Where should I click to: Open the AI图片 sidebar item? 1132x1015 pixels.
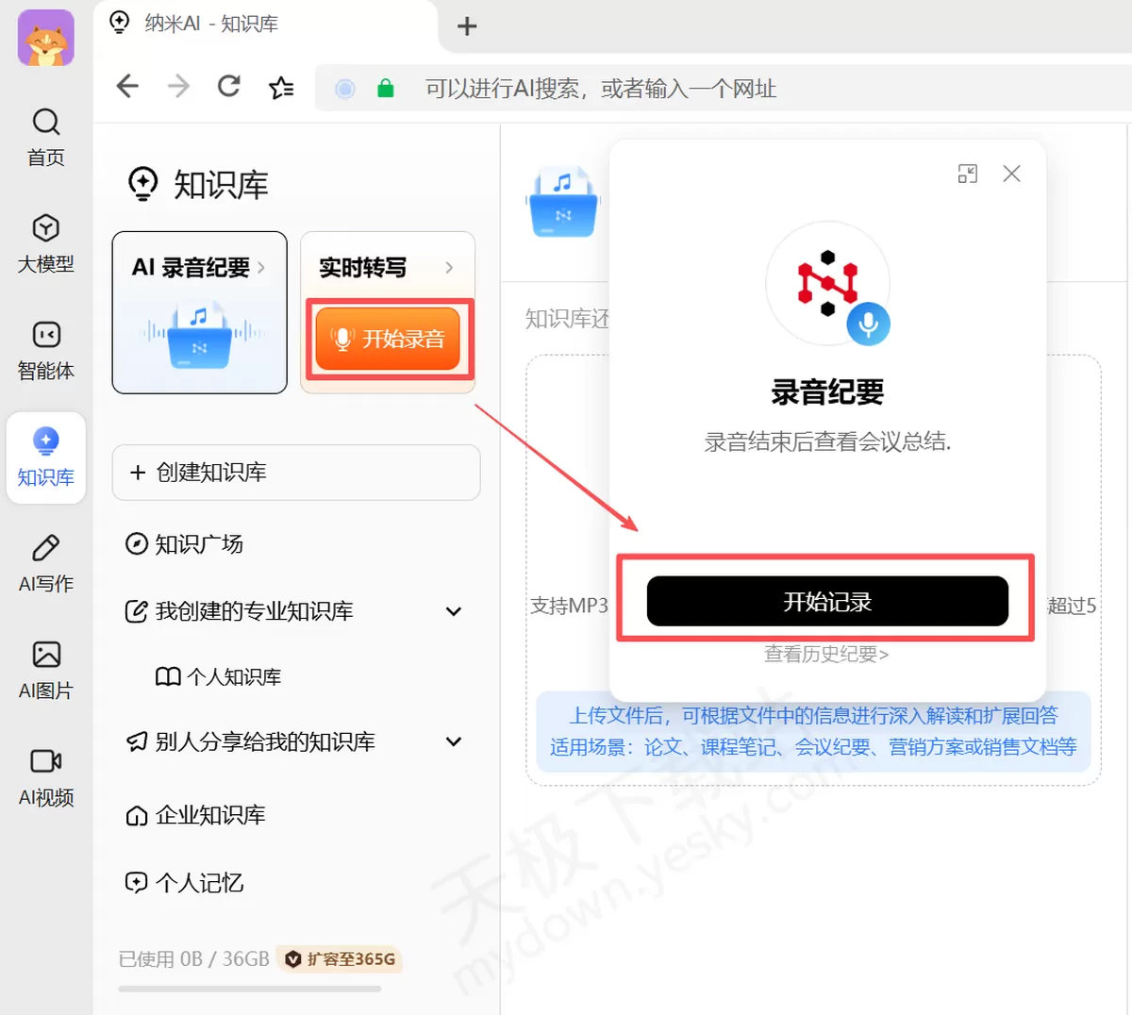(45, 671)
